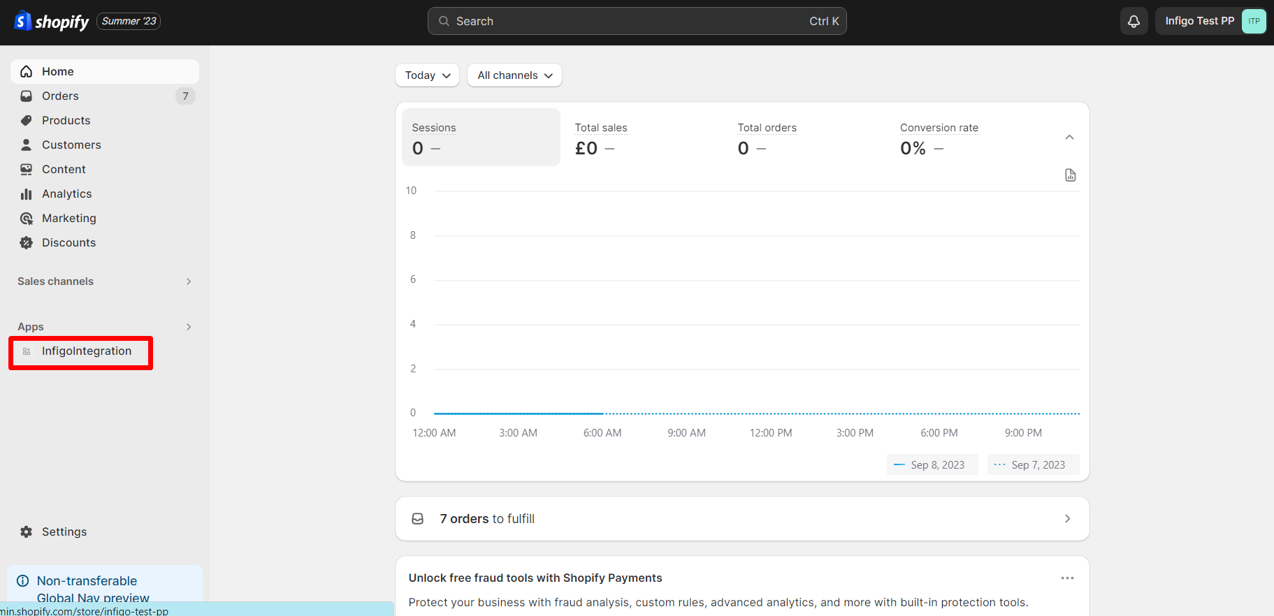
Task: Open the Customers page
Action: point(105,145)
